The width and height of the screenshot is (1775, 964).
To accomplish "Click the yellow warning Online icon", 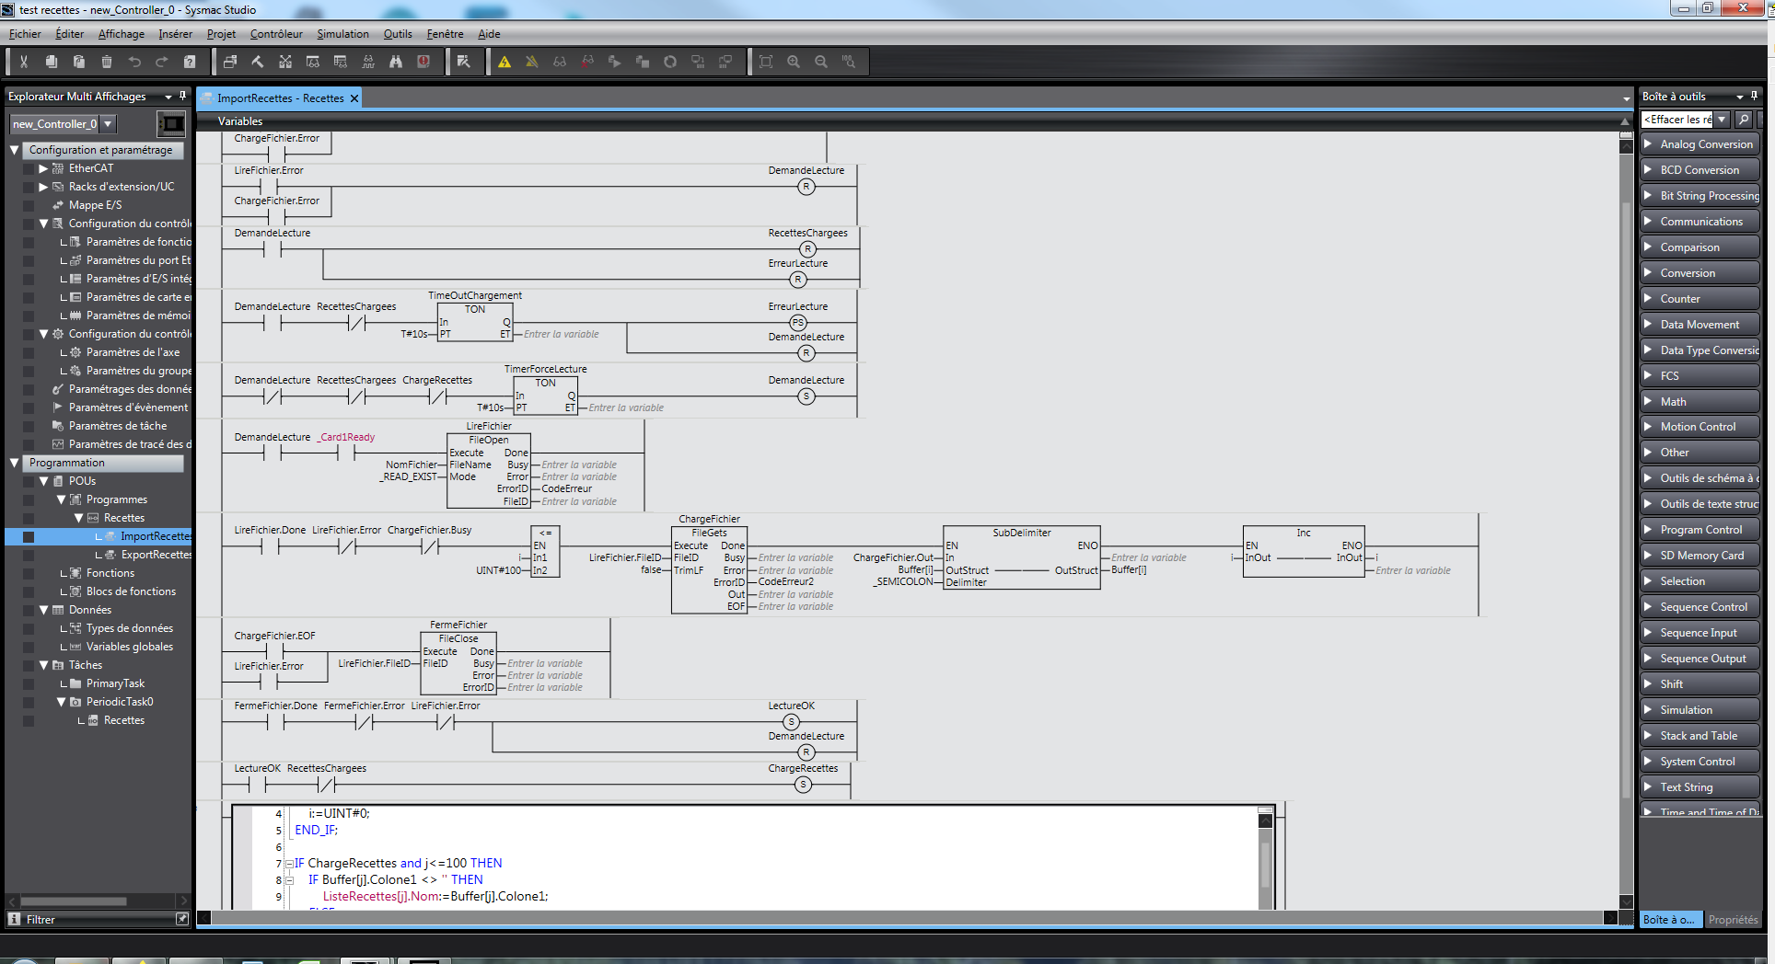I will coord(505,62).
